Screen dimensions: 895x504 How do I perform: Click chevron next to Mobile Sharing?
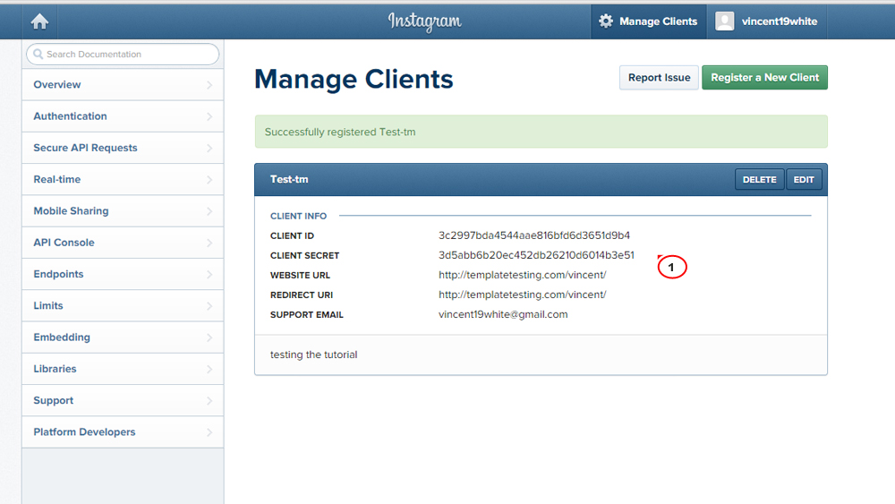coord(209,211)
